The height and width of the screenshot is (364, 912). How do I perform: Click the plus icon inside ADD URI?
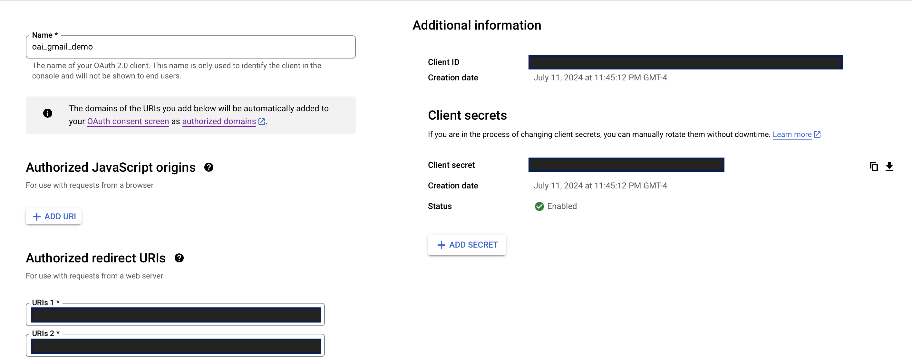click(x=37, y=216)
